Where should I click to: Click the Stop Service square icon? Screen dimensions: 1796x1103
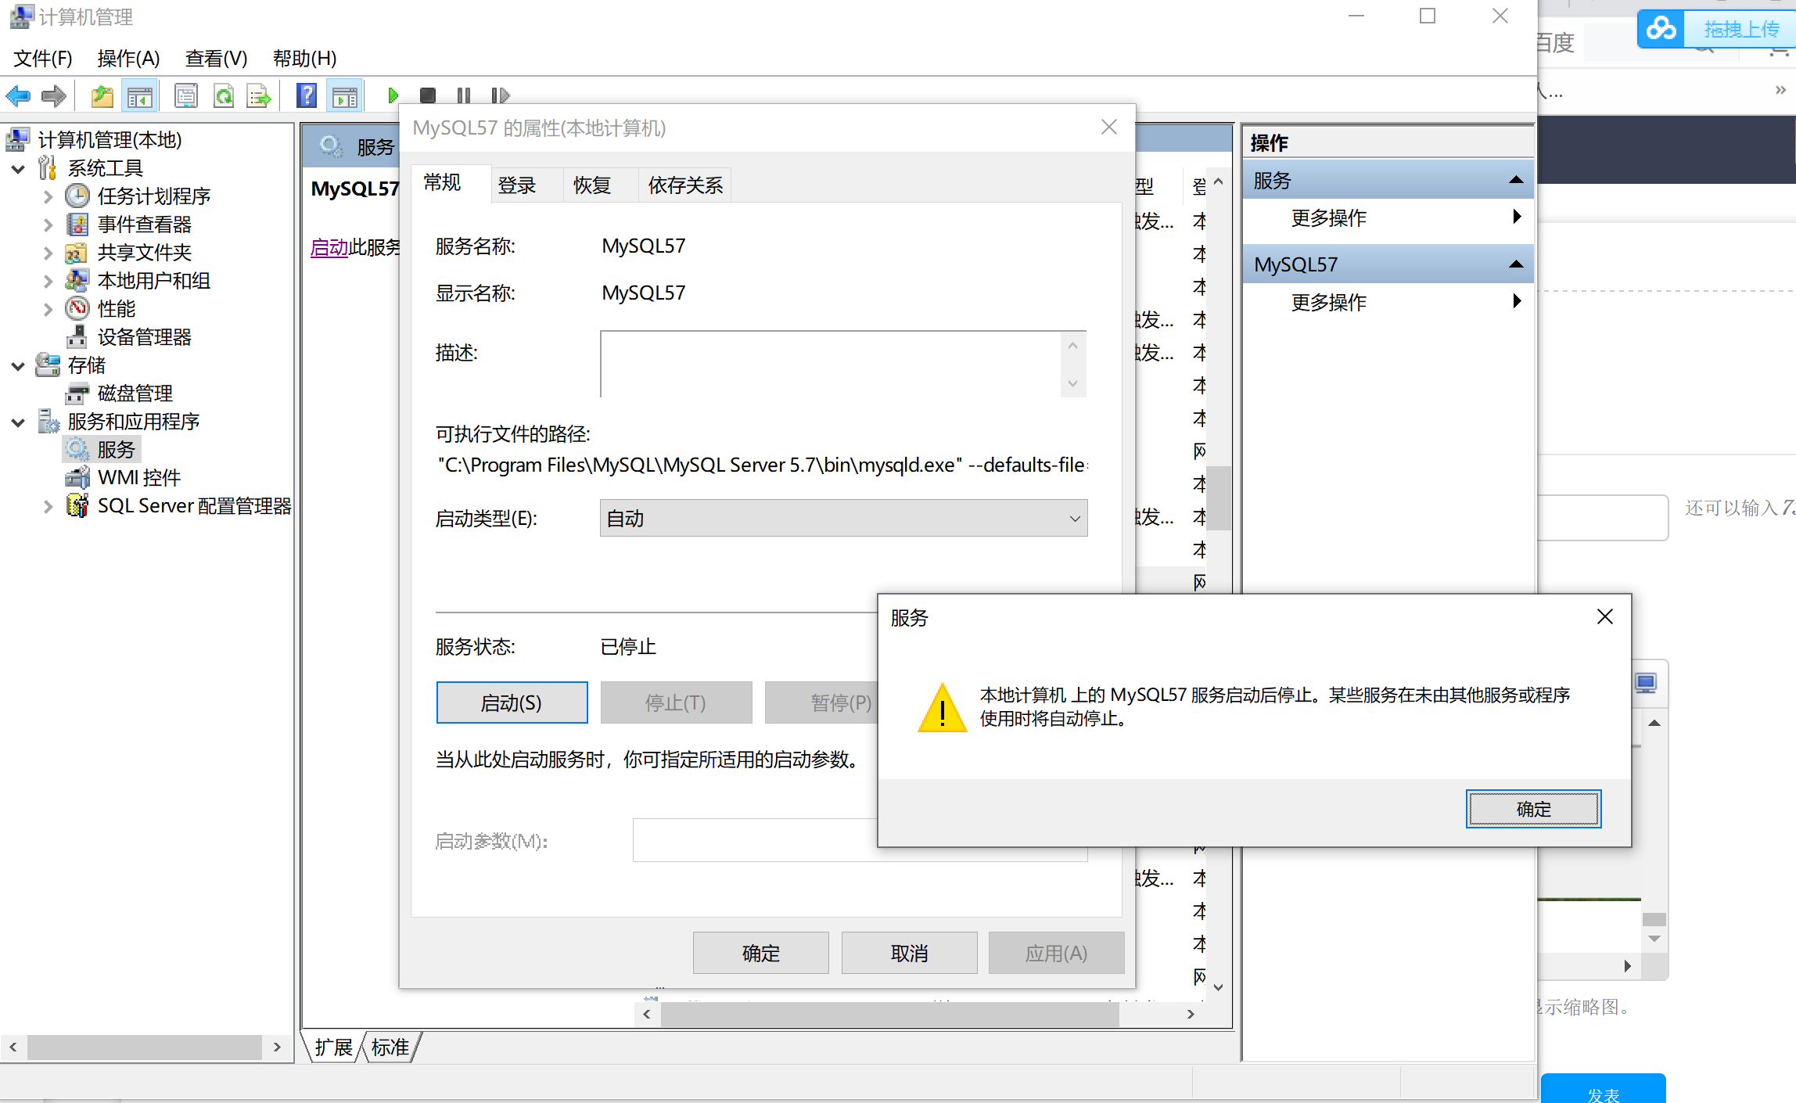(427, 95)
